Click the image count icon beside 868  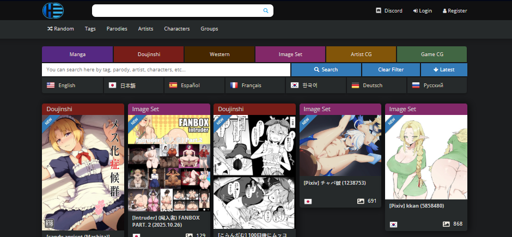447,224
